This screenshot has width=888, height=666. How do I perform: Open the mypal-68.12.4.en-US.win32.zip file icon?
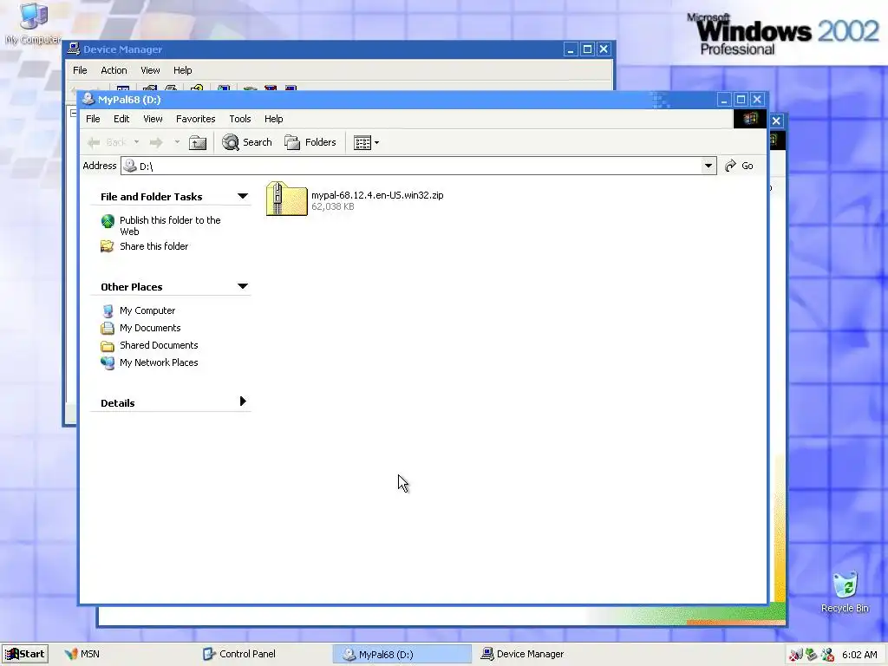[x=286, y=199]
